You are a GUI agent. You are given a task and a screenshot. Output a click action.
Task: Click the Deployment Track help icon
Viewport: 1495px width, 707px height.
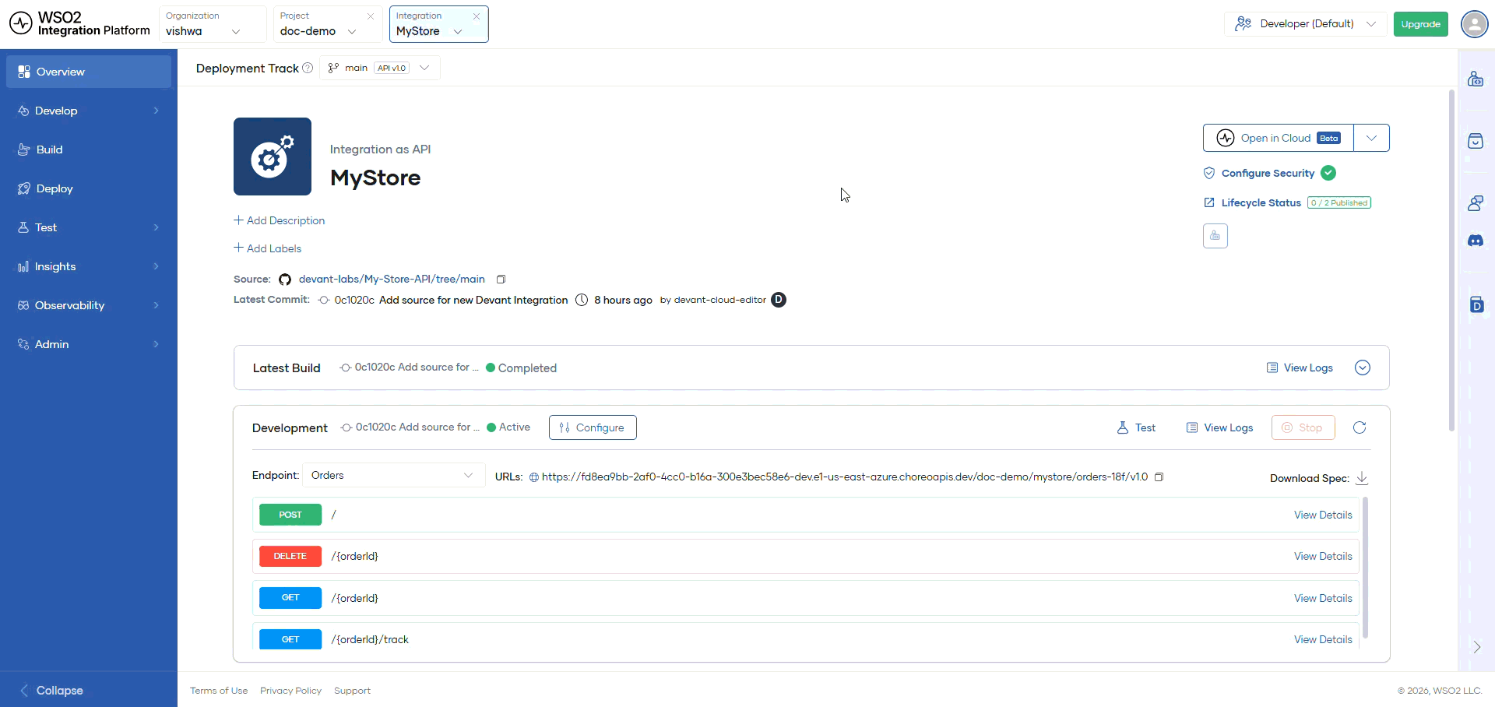[x=308, y=68]
